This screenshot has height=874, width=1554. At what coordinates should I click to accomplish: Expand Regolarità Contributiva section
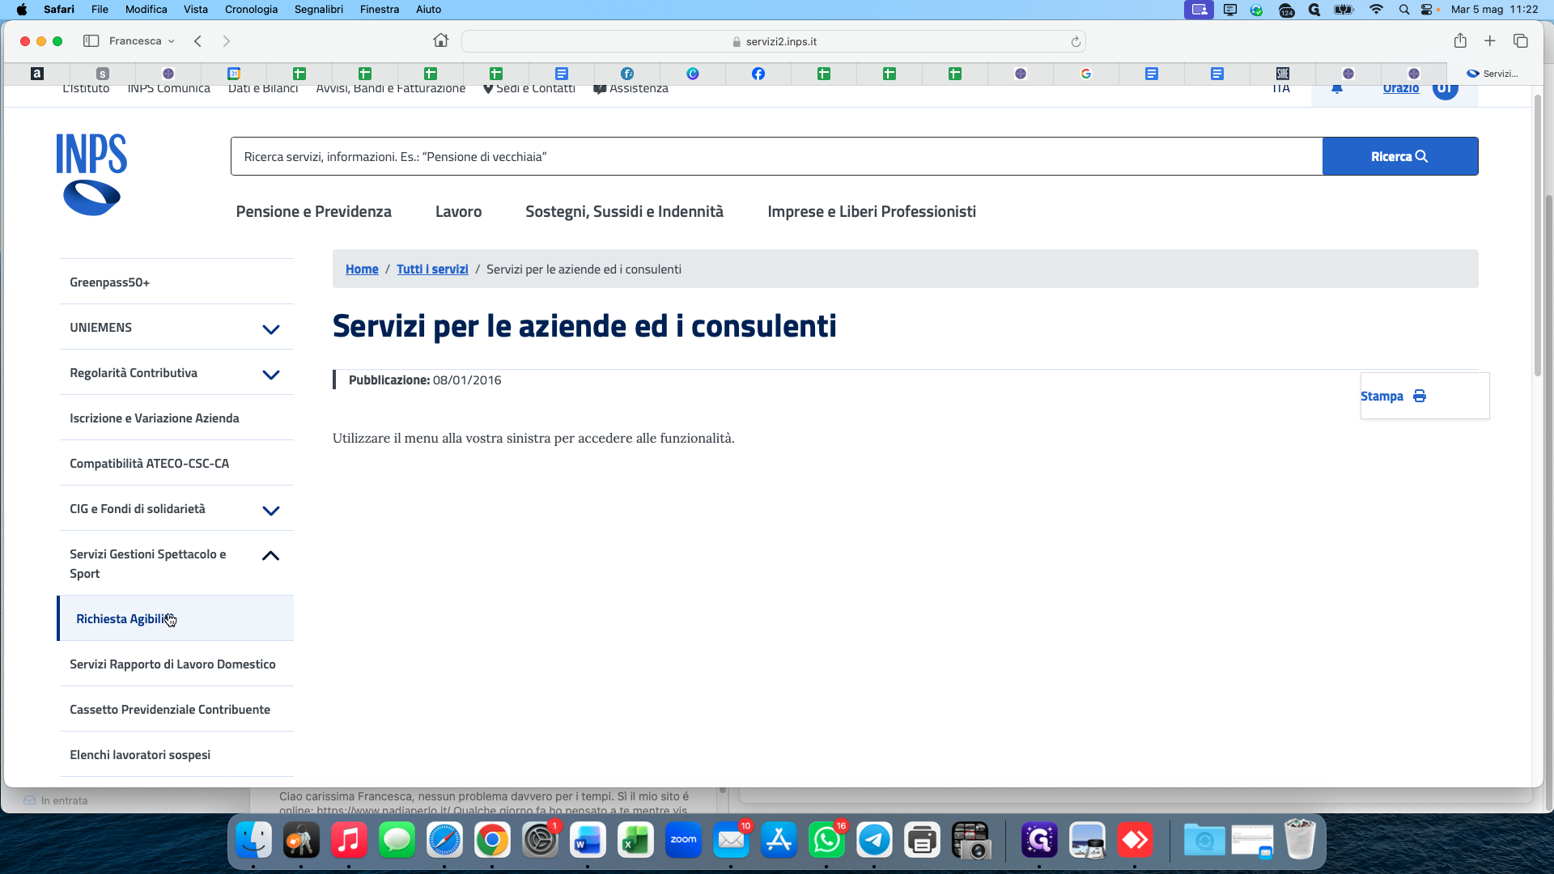tap(271, 374)
